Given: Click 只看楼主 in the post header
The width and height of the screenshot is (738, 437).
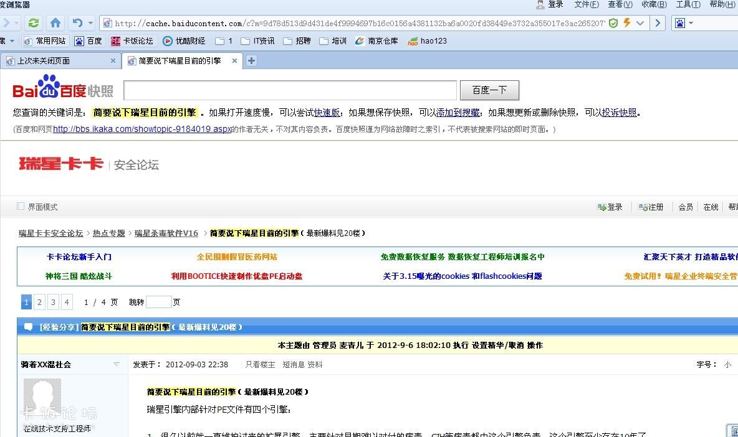Looking at the screenshot, I should tap(260, 364).
